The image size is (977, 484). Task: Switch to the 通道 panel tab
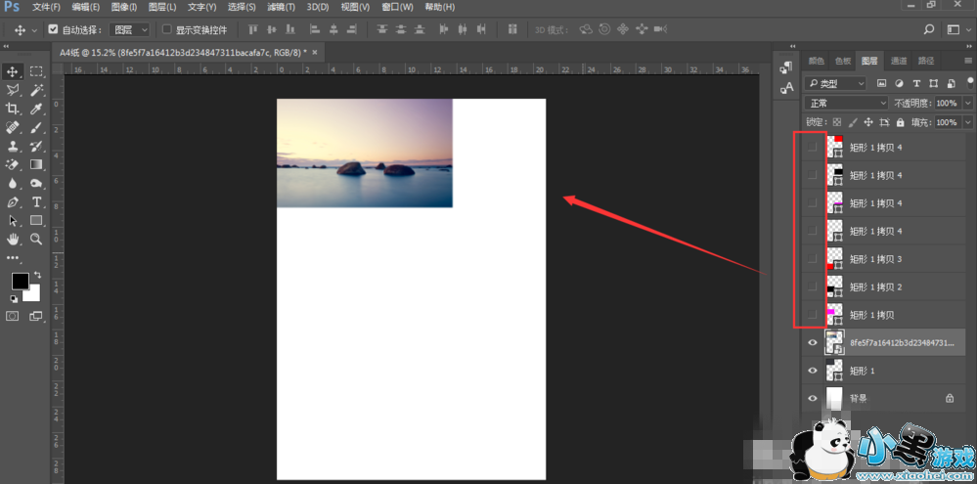899,61
